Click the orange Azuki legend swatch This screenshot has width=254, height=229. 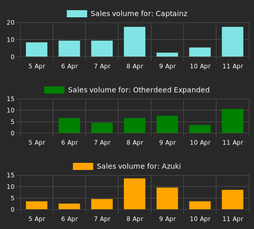tap(83, 166)
